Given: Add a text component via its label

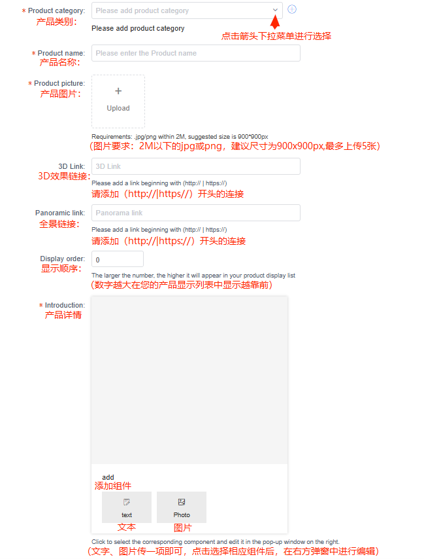Looking at the screenshot, I should tap(127, 515).
